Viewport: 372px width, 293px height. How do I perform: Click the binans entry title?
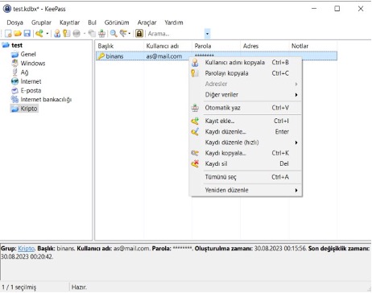click(114, 56)
